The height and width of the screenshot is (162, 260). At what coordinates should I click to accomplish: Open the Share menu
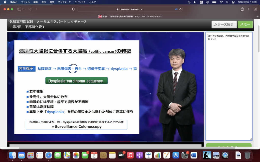(x=242, y=9)
